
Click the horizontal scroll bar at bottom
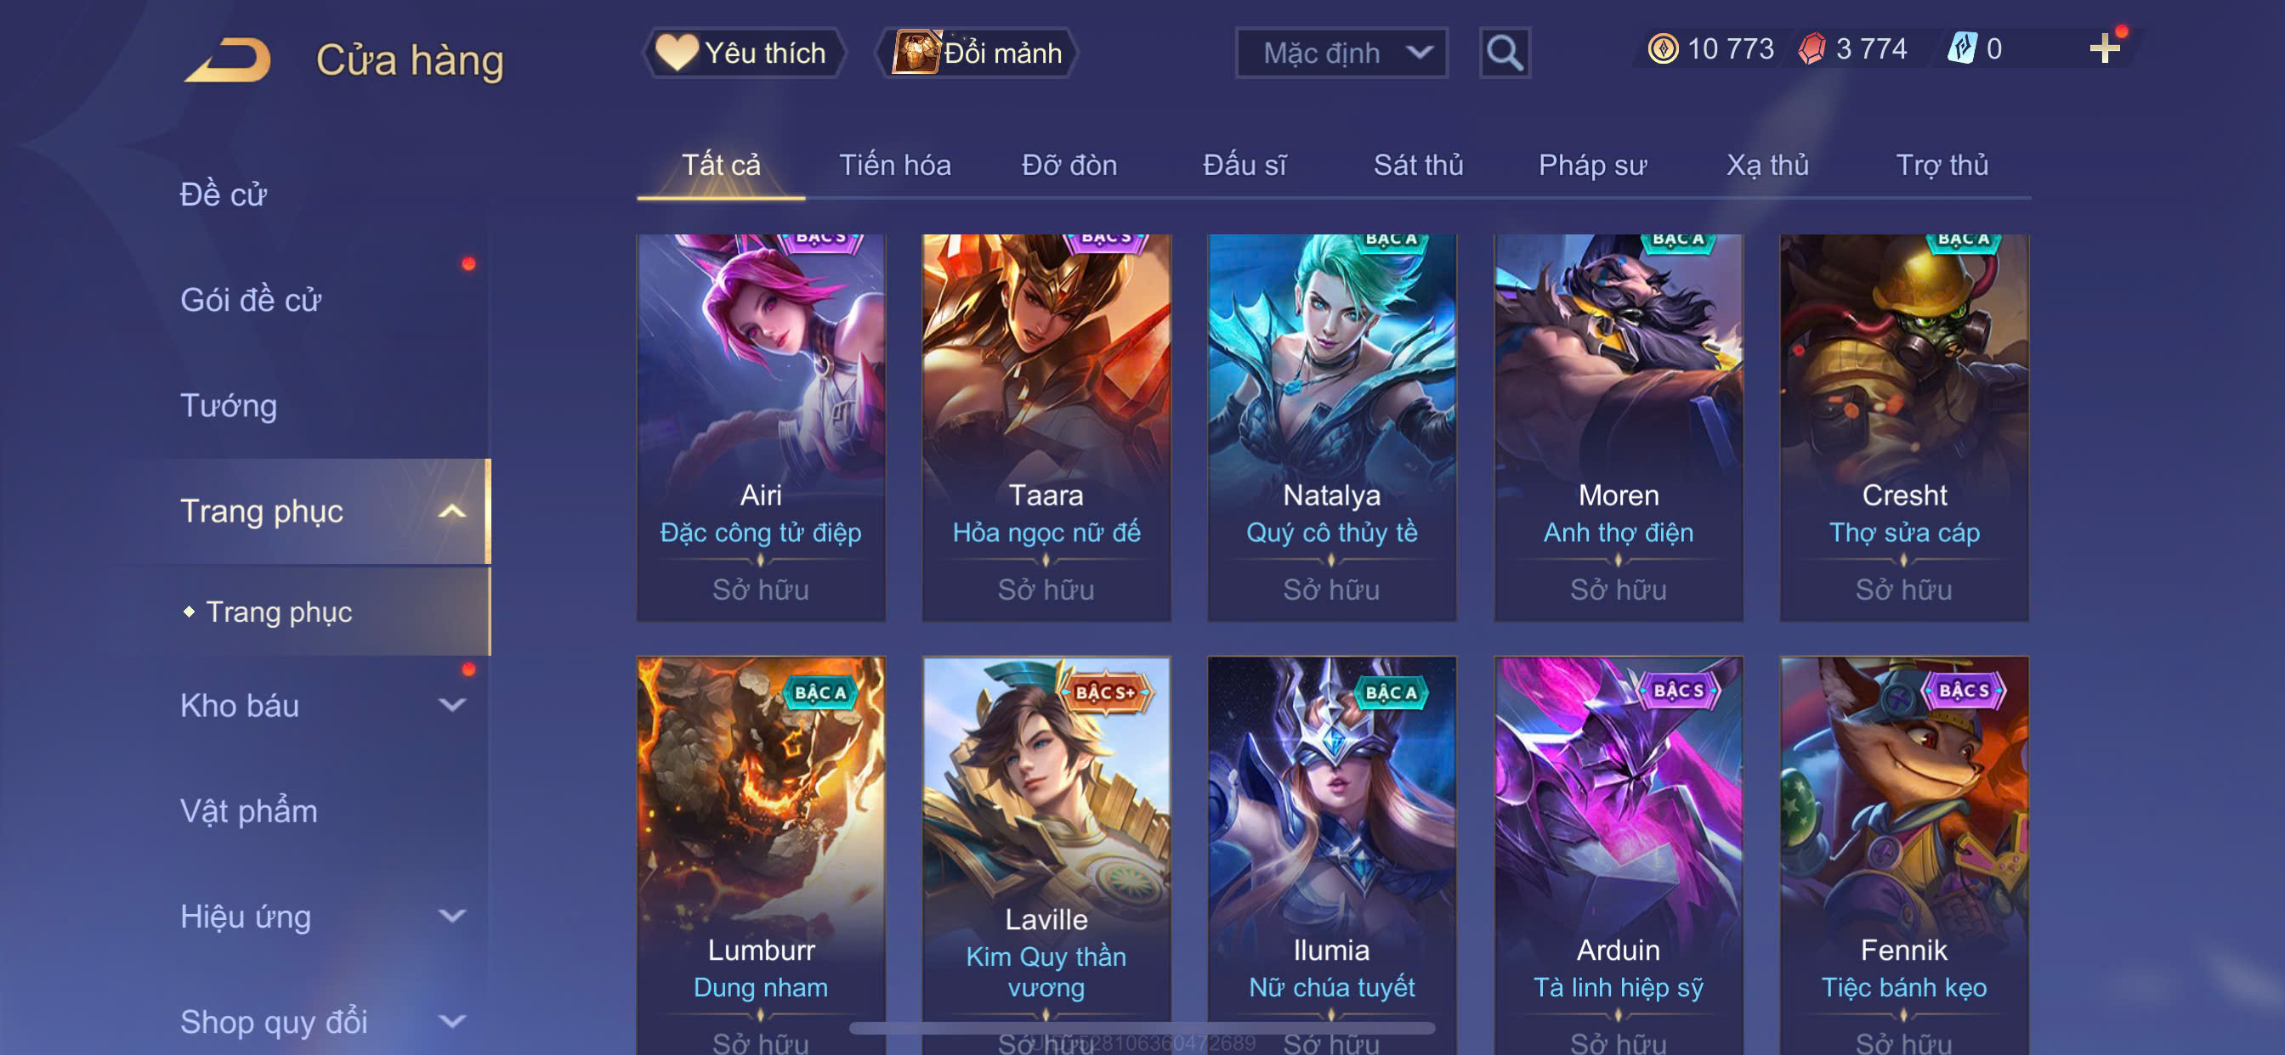click(1141, 1029)
